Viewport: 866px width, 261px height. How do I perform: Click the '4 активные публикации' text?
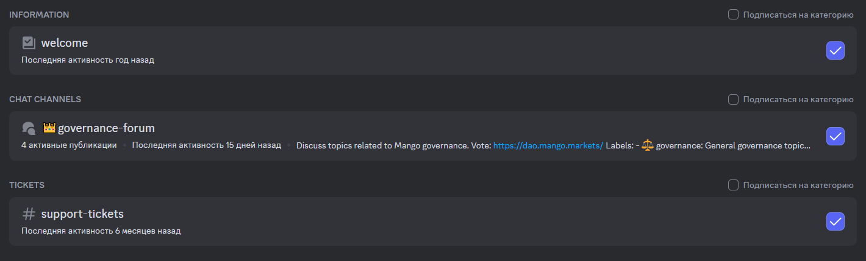(x=69, y=145)
